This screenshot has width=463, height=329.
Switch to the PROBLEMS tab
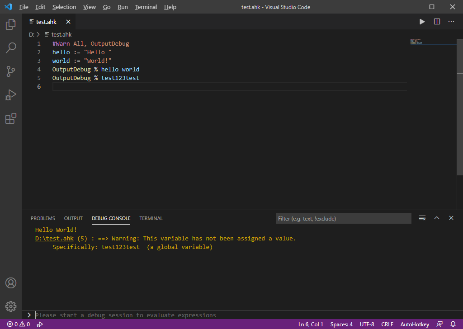click(x=43, y=218)
